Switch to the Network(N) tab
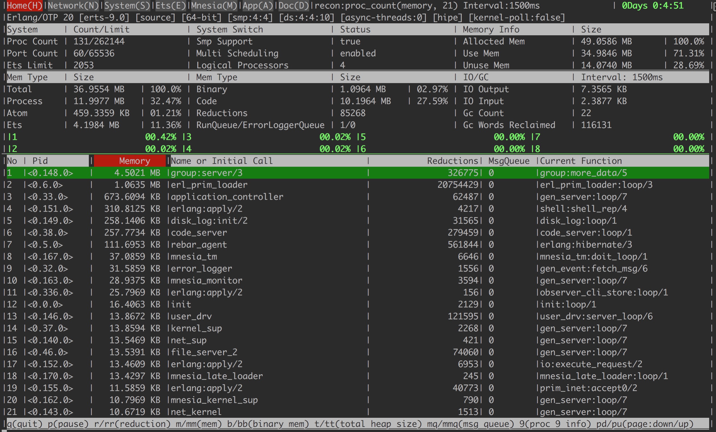Image resolution: width=716 pixels, height=432 pixels. point(73,5)
